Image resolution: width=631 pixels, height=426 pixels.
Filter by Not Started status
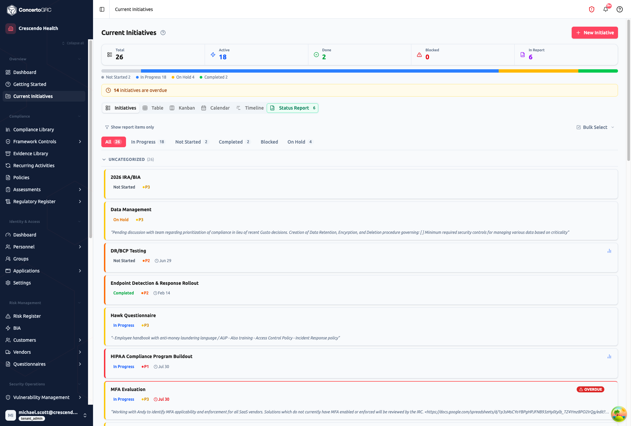[x=192, y=142]
